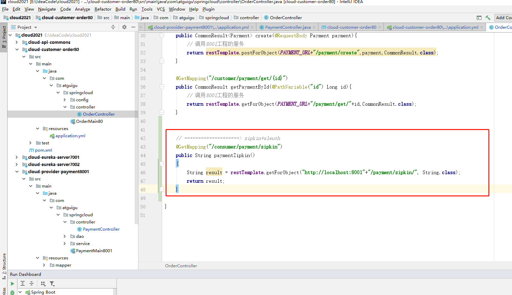Open pom.xml in project tree
Viewport: 512px width, 295px height.
pos(43,150)
